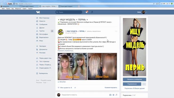Open Пермь дарит под.. group shortcut in sidebar
Image resolution: width=174 pixels, height=98 pixels.
[x=45, y=58]
